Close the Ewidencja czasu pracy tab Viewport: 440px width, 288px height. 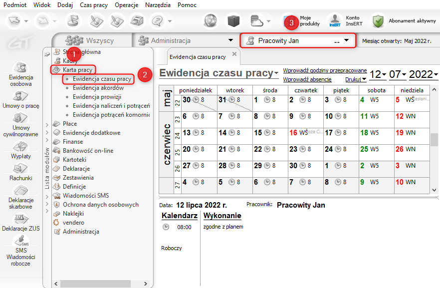234,54
